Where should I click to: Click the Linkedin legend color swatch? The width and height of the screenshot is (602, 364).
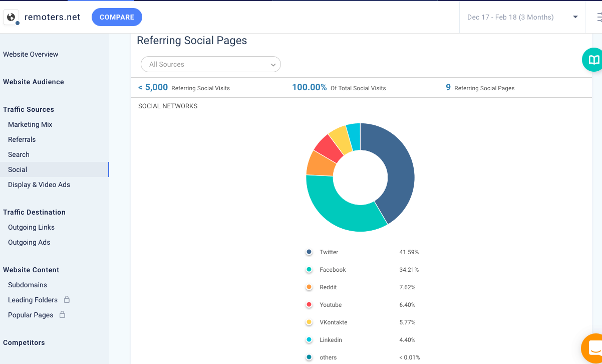[309, 340]
